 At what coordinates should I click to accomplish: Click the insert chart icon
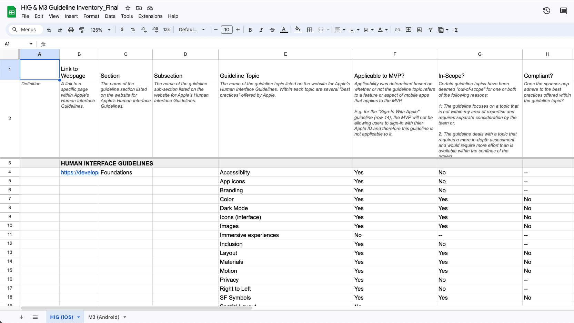420,30
